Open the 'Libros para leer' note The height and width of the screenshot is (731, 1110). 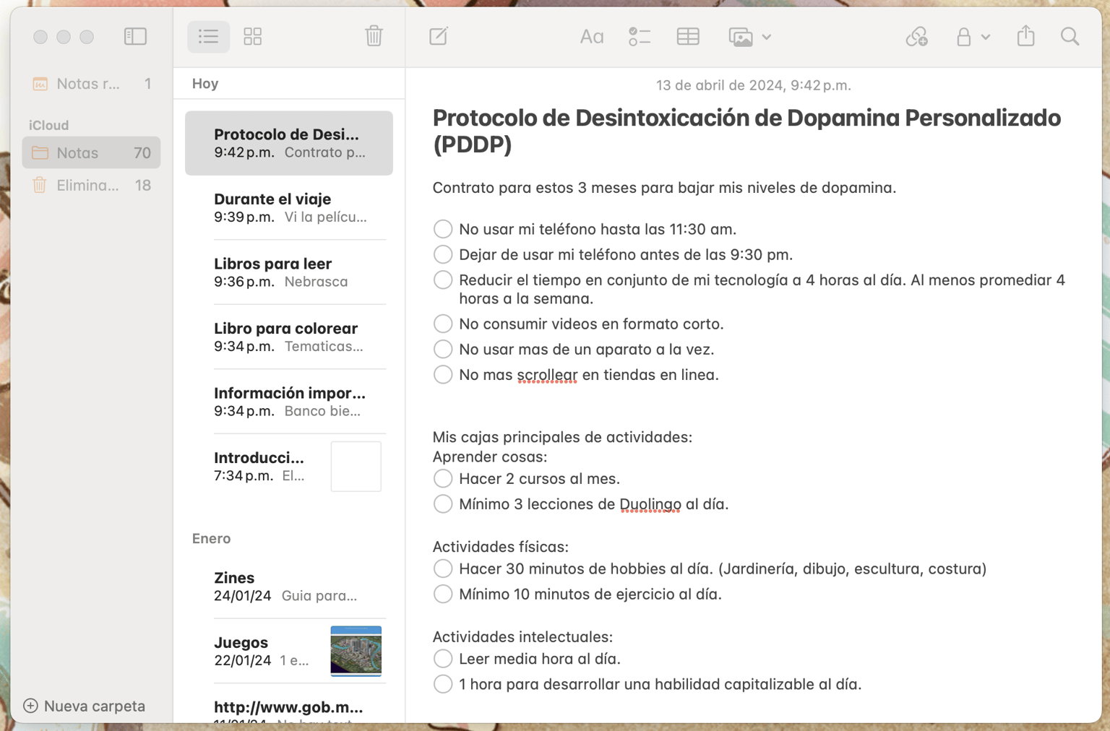click(289, 272)
